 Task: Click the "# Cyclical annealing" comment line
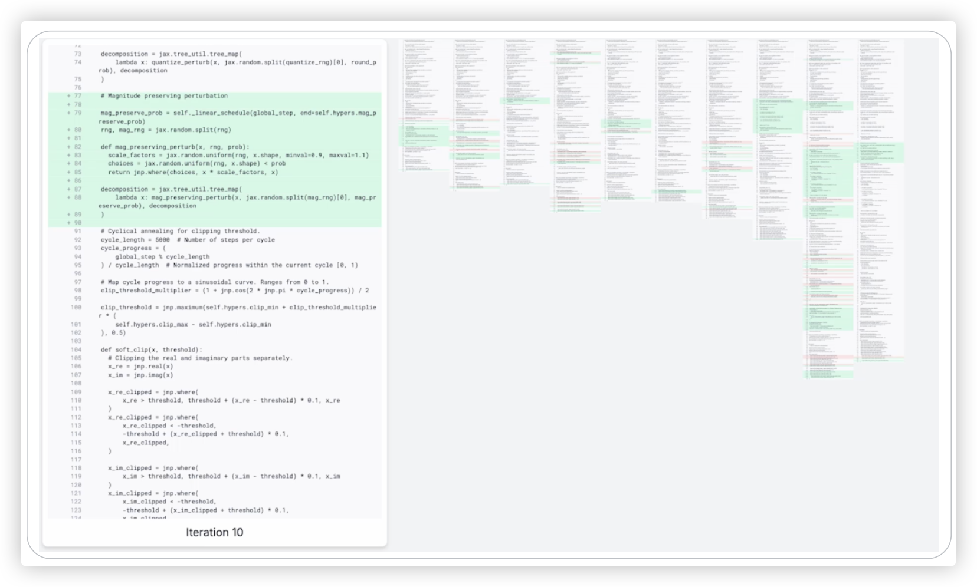tap(180, 232)
